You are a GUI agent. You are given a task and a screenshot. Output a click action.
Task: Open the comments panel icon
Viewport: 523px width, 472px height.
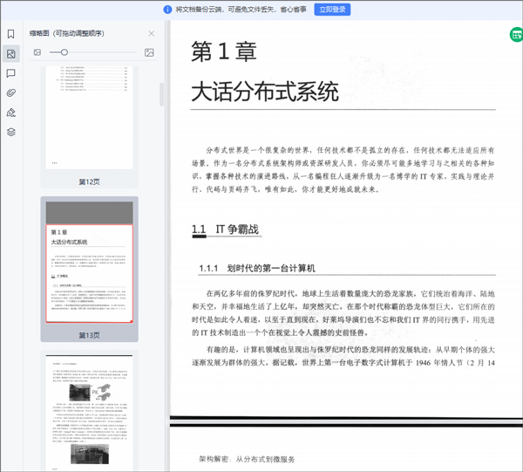(11, 73)
